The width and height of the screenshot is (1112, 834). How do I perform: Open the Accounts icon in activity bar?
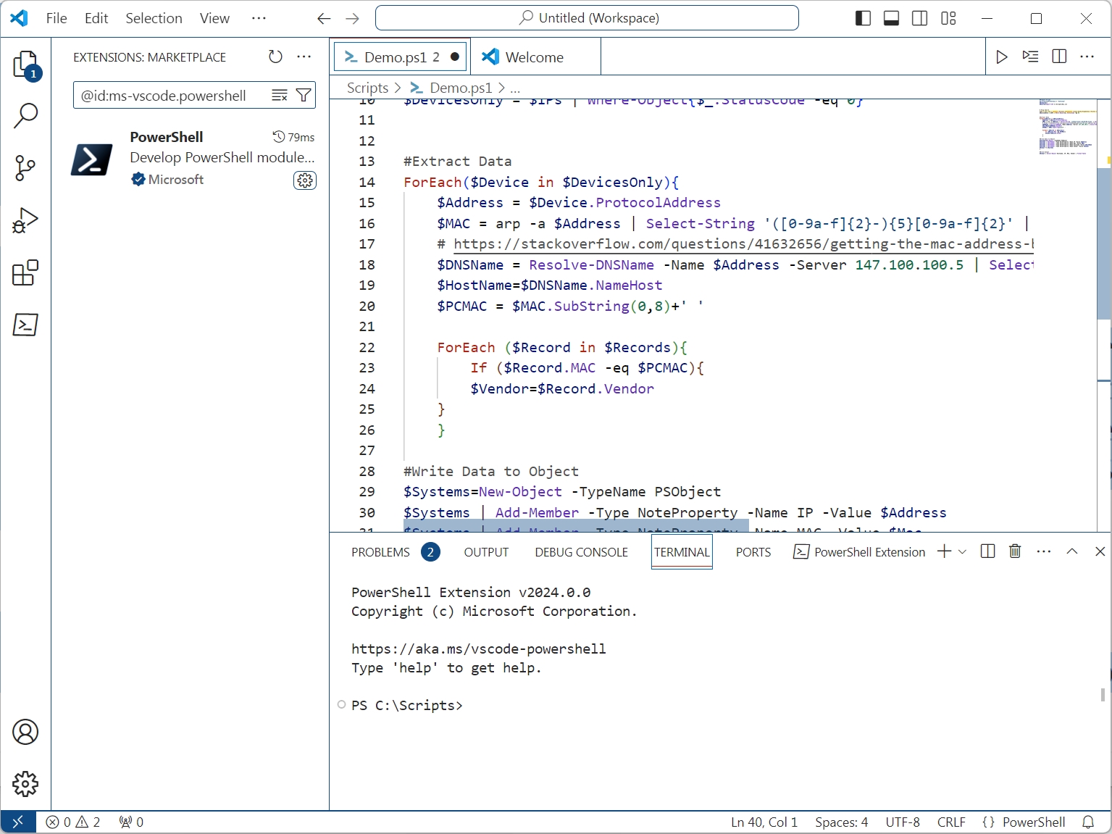point(26,733)
